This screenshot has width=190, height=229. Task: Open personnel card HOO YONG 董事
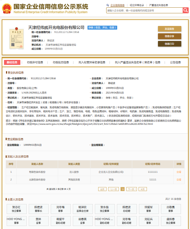(17, 221)
